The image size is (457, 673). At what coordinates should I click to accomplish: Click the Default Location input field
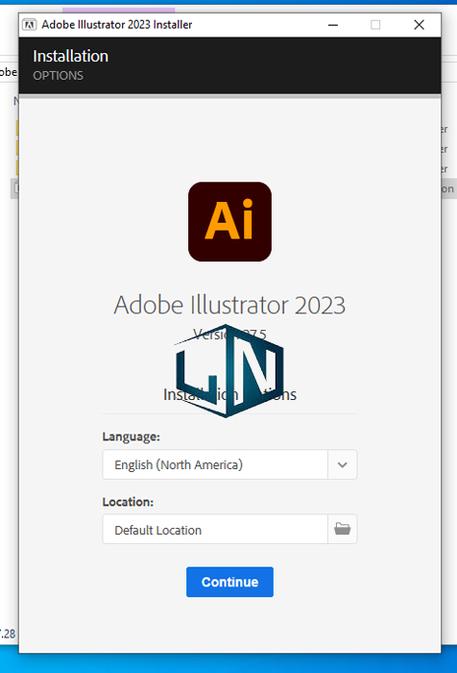point(215,529)
